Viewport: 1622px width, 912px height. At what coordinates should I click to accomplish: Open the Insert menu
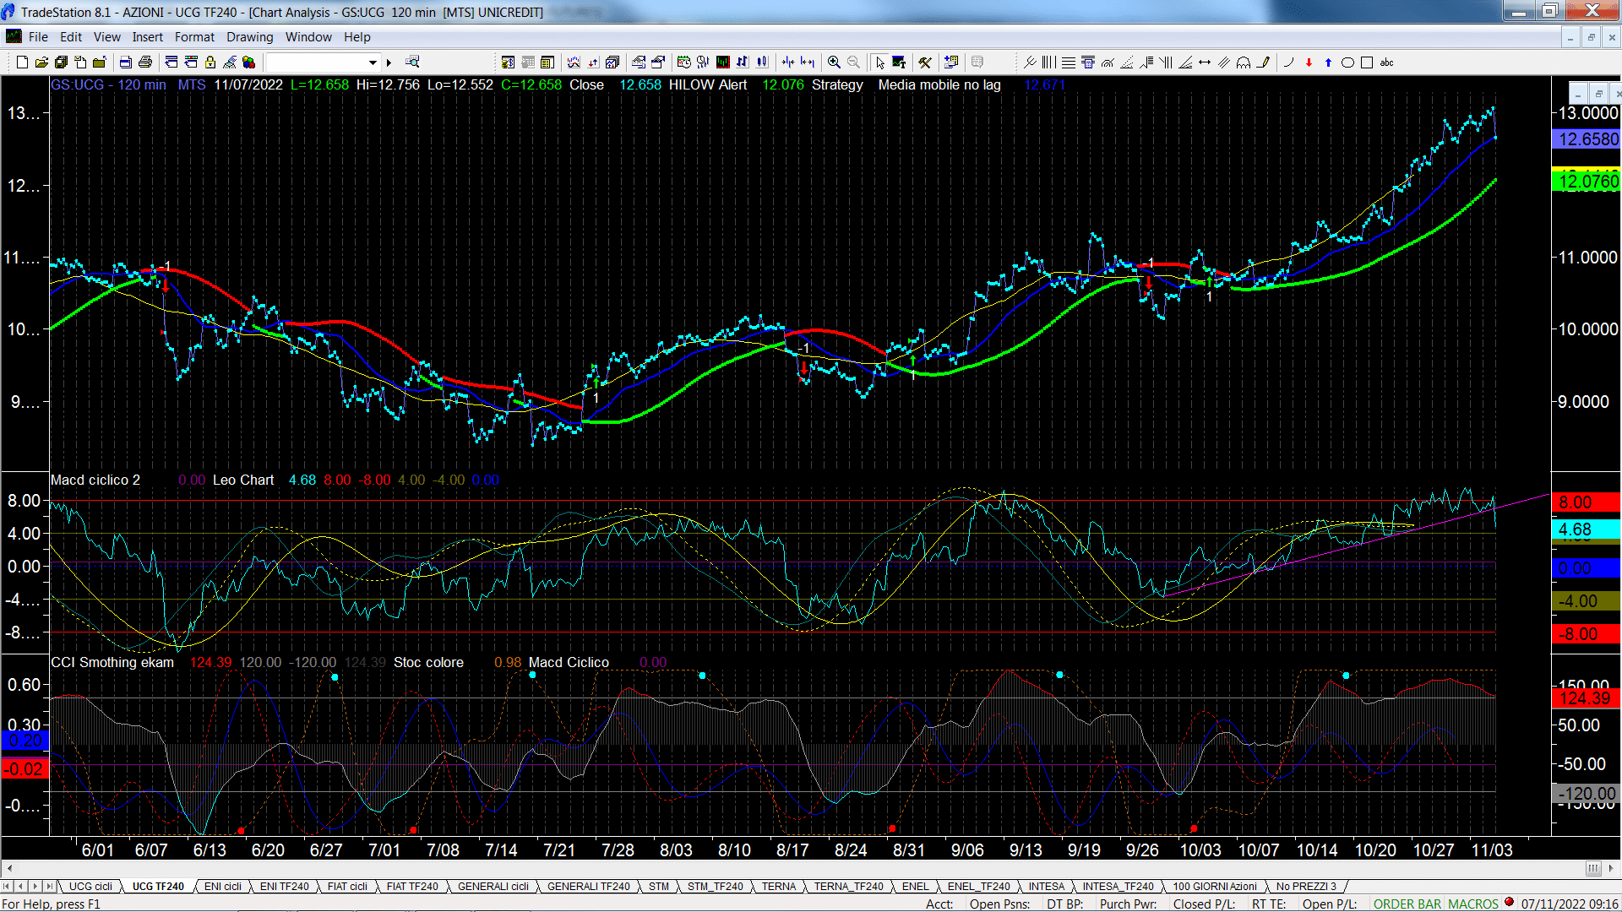click(x=147, y=37)
